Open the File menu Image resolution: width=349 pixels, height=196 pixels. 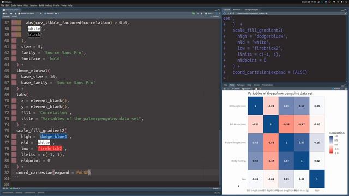(x=2, y=5)
